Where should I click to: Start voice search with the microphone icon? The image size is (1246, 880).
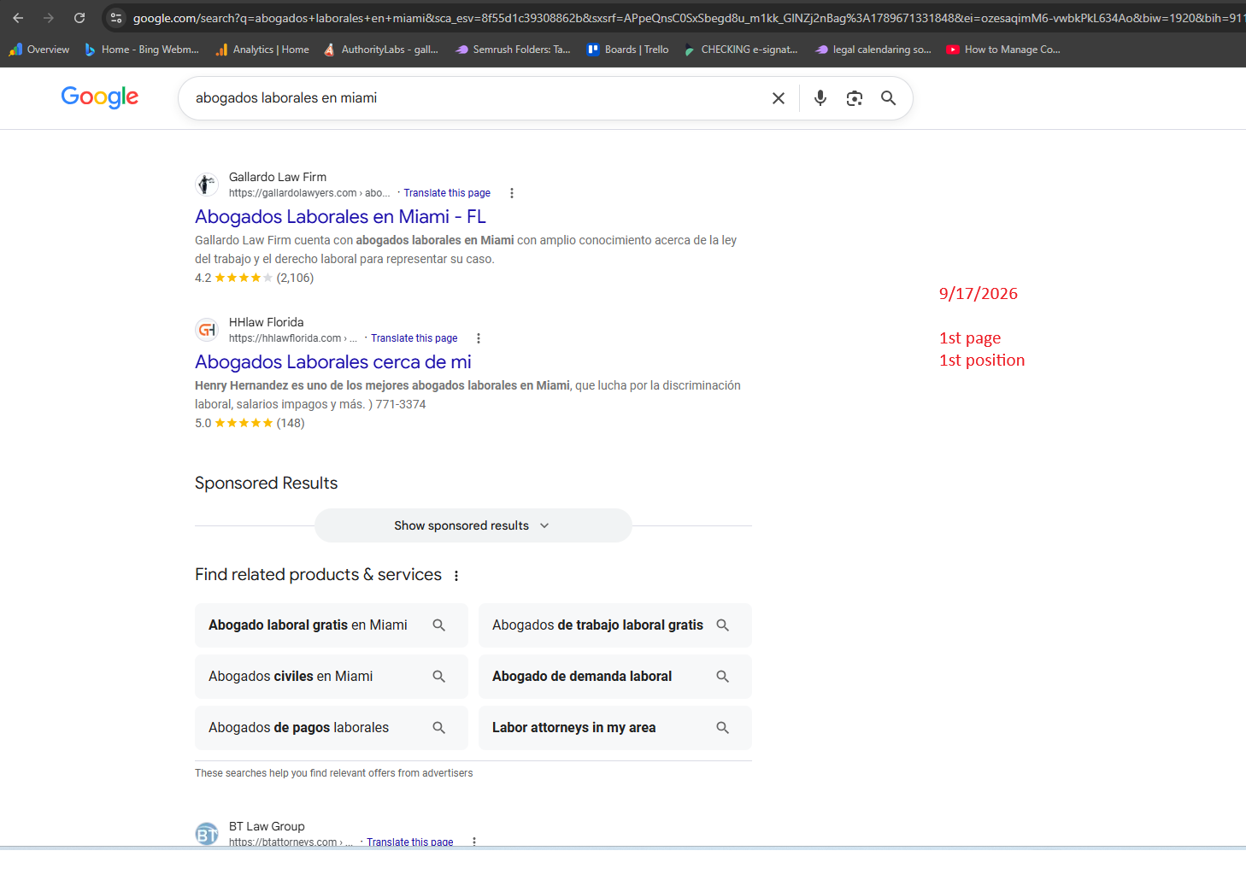click(820, 98)
